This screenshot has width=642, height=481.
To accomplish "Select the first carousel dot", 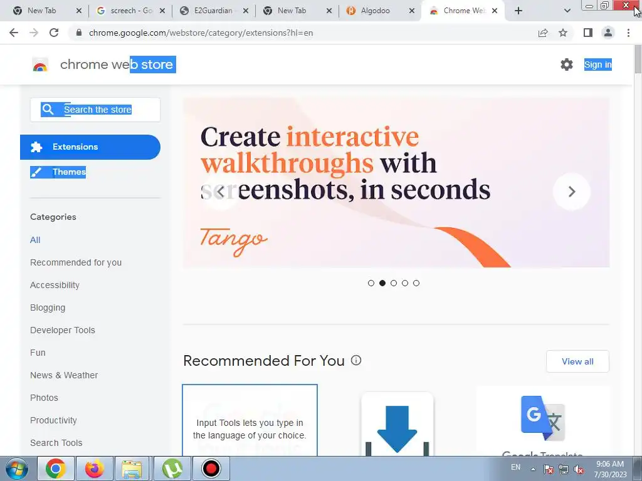I will coord(371,283).
